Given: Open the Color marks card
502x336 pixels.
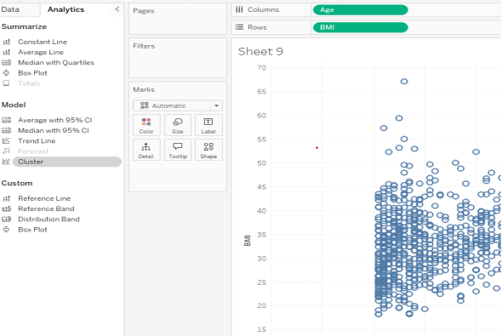Looking at the screenshot, I should [x=146, y=125].
